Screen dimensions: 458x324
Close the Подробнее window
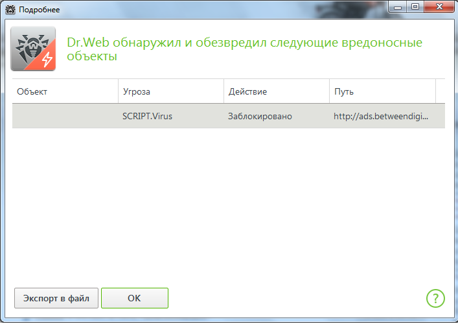439,7
